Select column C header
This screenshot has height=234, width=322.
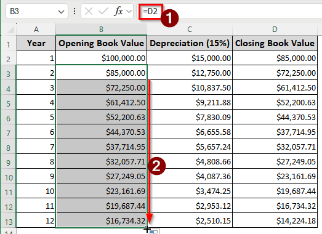pos(190,30)
